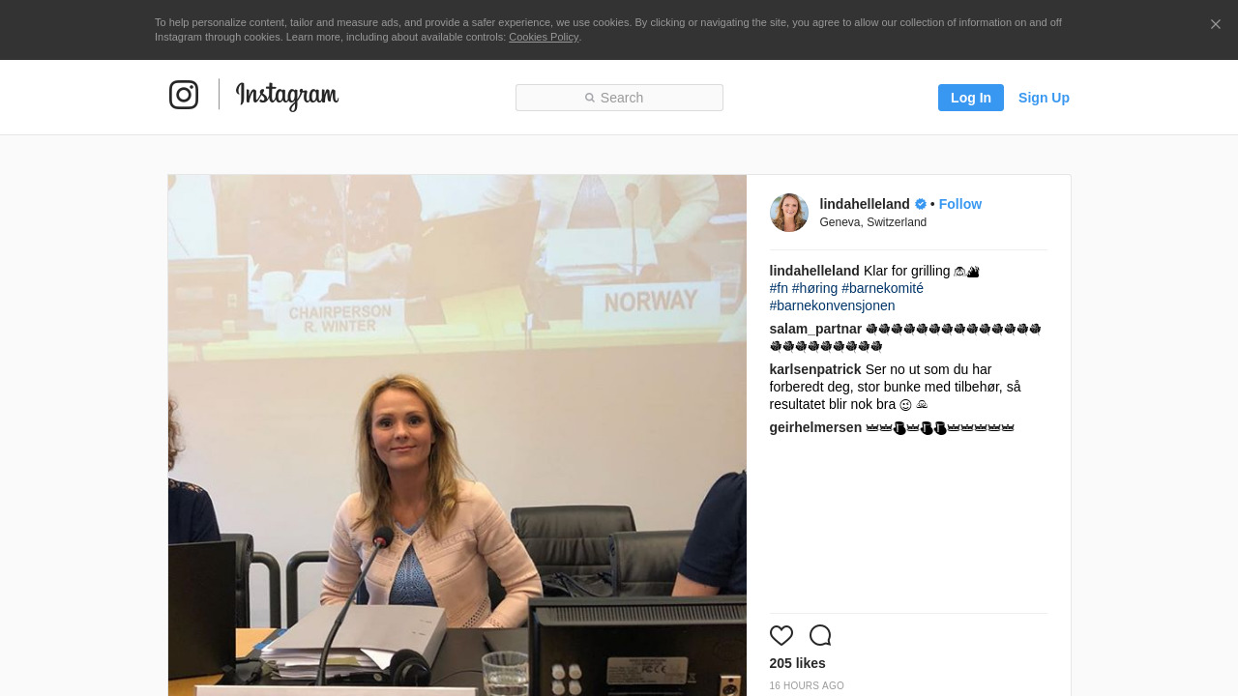Open the Geneva, Switzerland location link
Viewport: 1238px width, 696px height.
pyautogui.click(x=873, y=222)
